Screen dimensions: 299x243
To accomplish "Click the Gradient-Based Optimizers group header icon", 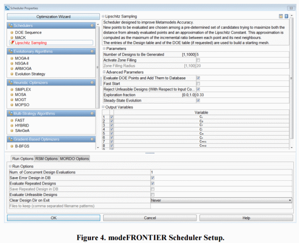I will point(10,139).
